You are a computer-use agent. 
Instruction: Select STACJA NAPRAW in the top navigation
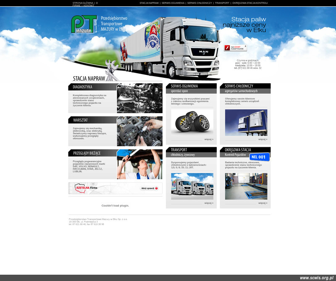(149, 3)
